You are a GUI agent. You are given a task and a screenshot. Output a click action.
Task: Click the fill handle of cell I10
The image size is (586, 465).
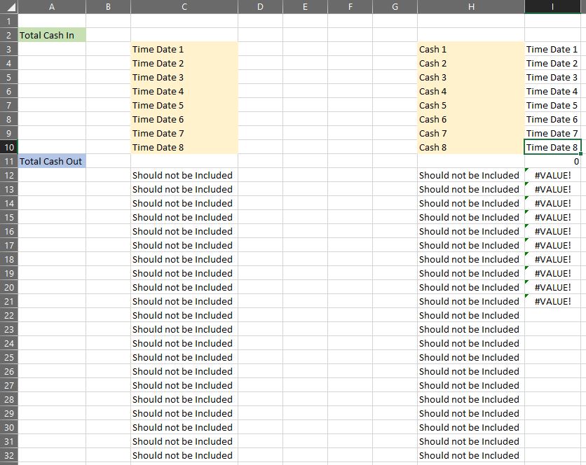coord(580,153)
